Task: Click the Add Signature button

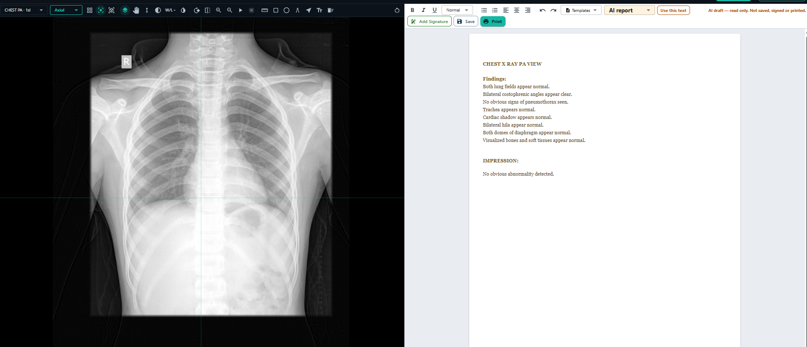Action: click(x=430, y=21)
